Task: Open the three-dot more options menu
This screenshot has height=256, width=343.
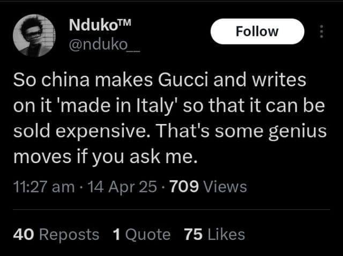Action: [x=322, y=31]
